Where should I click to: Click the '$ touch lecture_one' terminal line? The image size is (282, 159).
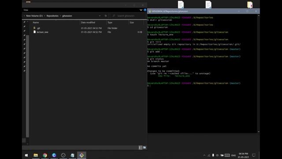[160, 34]
